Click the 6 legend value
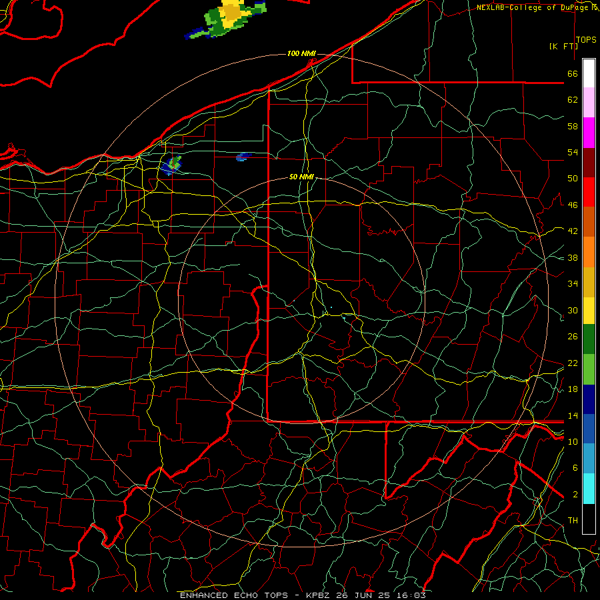Screen dimensions: 600x600 point(575,468)
